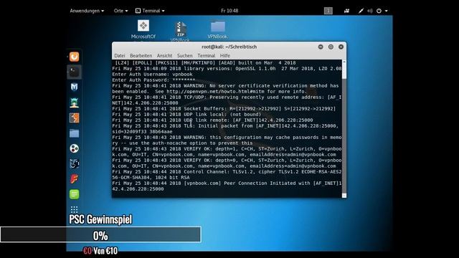Open the Terminal app menu in top bar

pyautogui.click(x=150, y=11)
